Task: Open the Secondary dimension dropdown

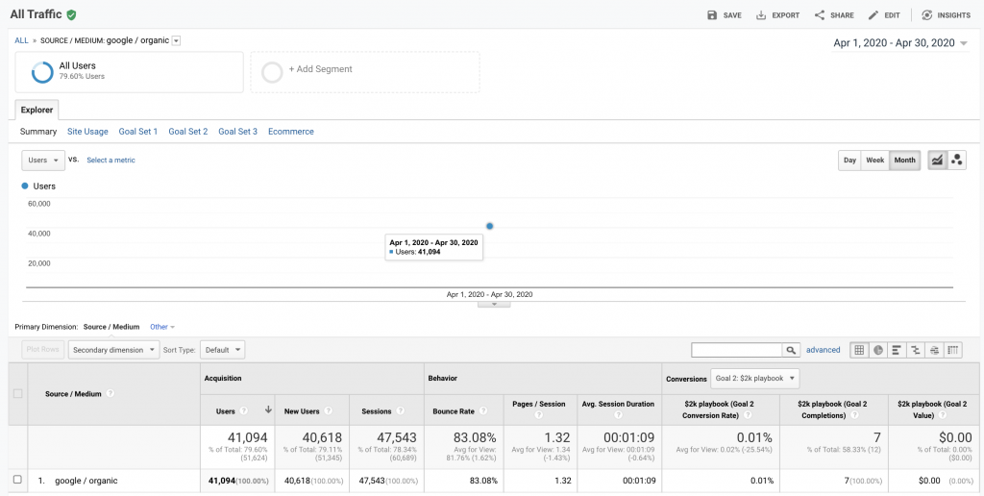Action: pyautogui.click(x=113, y=350)
